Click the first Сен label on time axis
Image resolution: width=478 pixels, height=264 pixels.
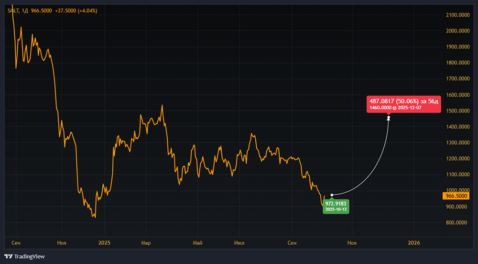(x=16, y=243)
